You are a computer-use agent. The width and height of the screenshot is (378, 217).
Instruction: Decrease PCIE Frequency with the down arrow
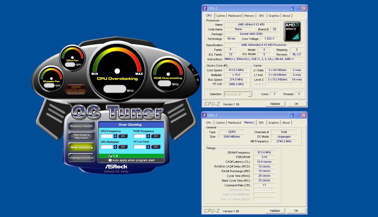(x=148, y=137)
